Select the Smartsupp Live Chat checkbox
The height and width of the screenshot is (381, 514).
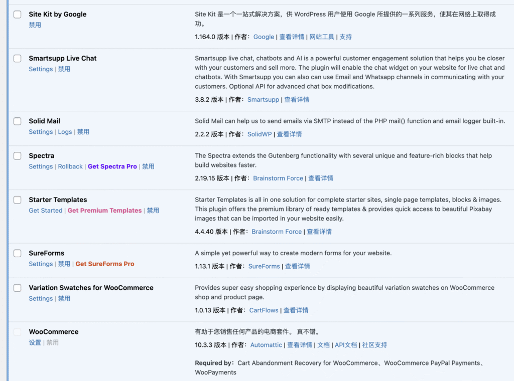(x=18, y=59)
